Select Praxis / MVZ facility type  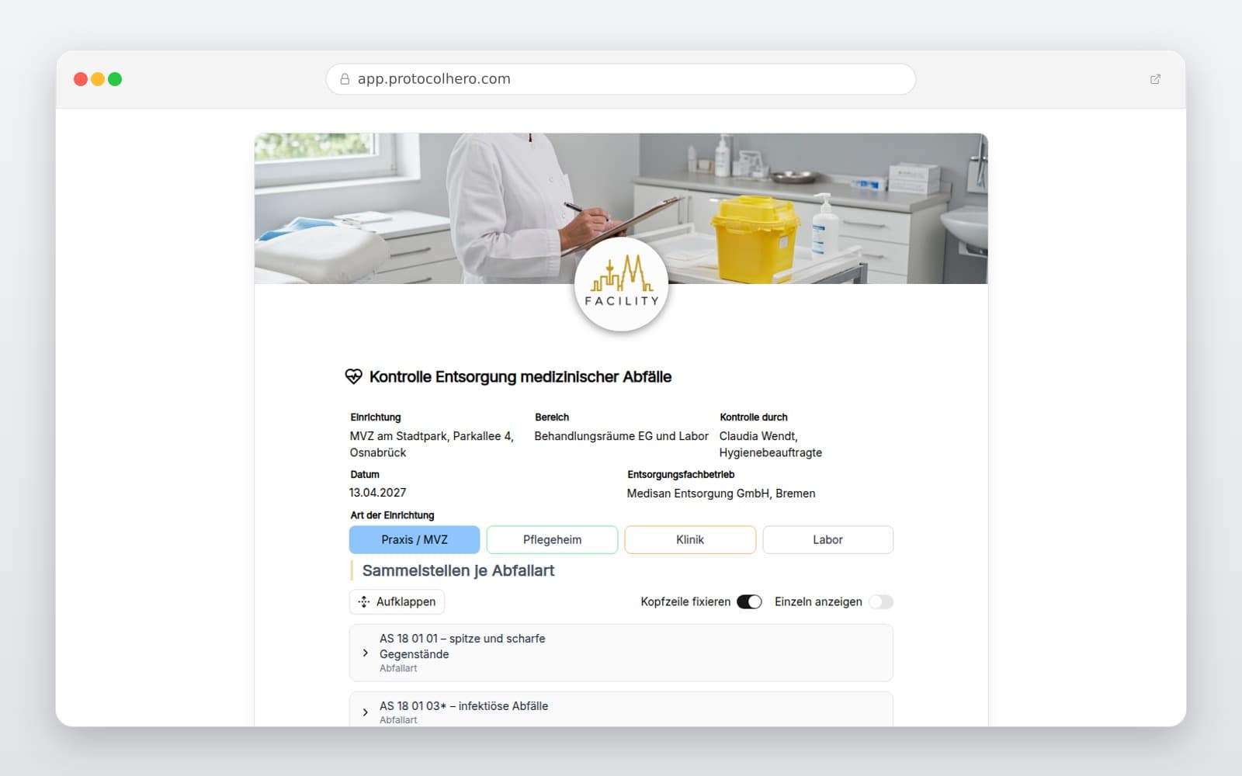(415, 539)
